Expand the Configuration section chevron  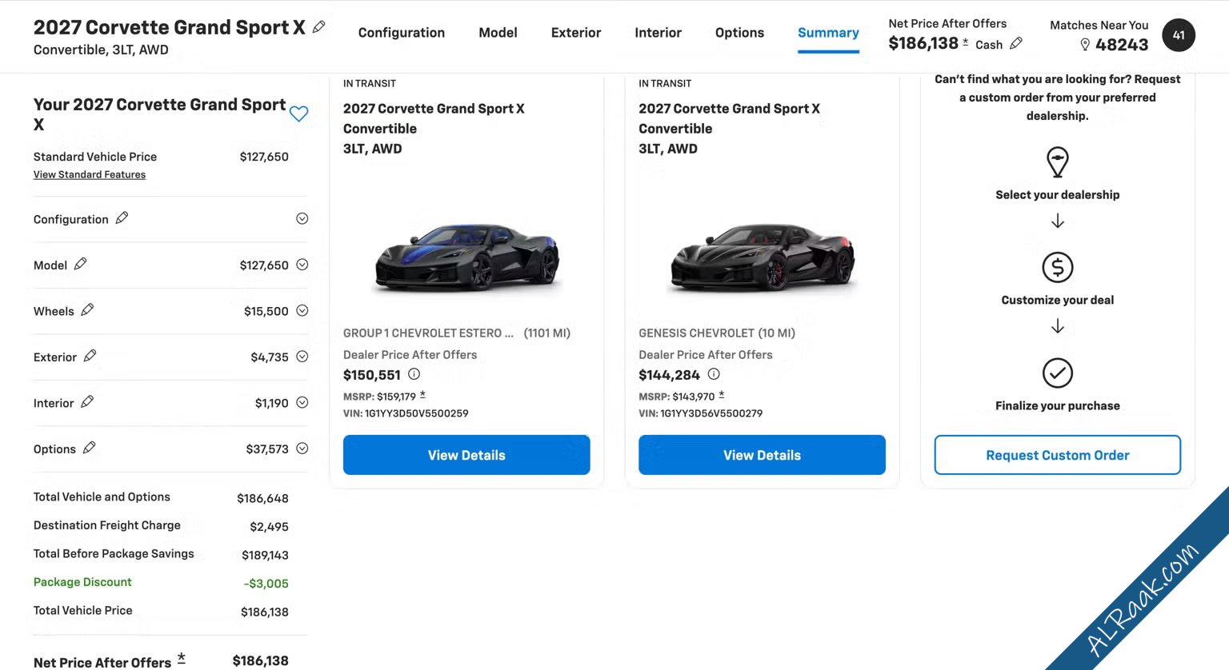point(302,218)
